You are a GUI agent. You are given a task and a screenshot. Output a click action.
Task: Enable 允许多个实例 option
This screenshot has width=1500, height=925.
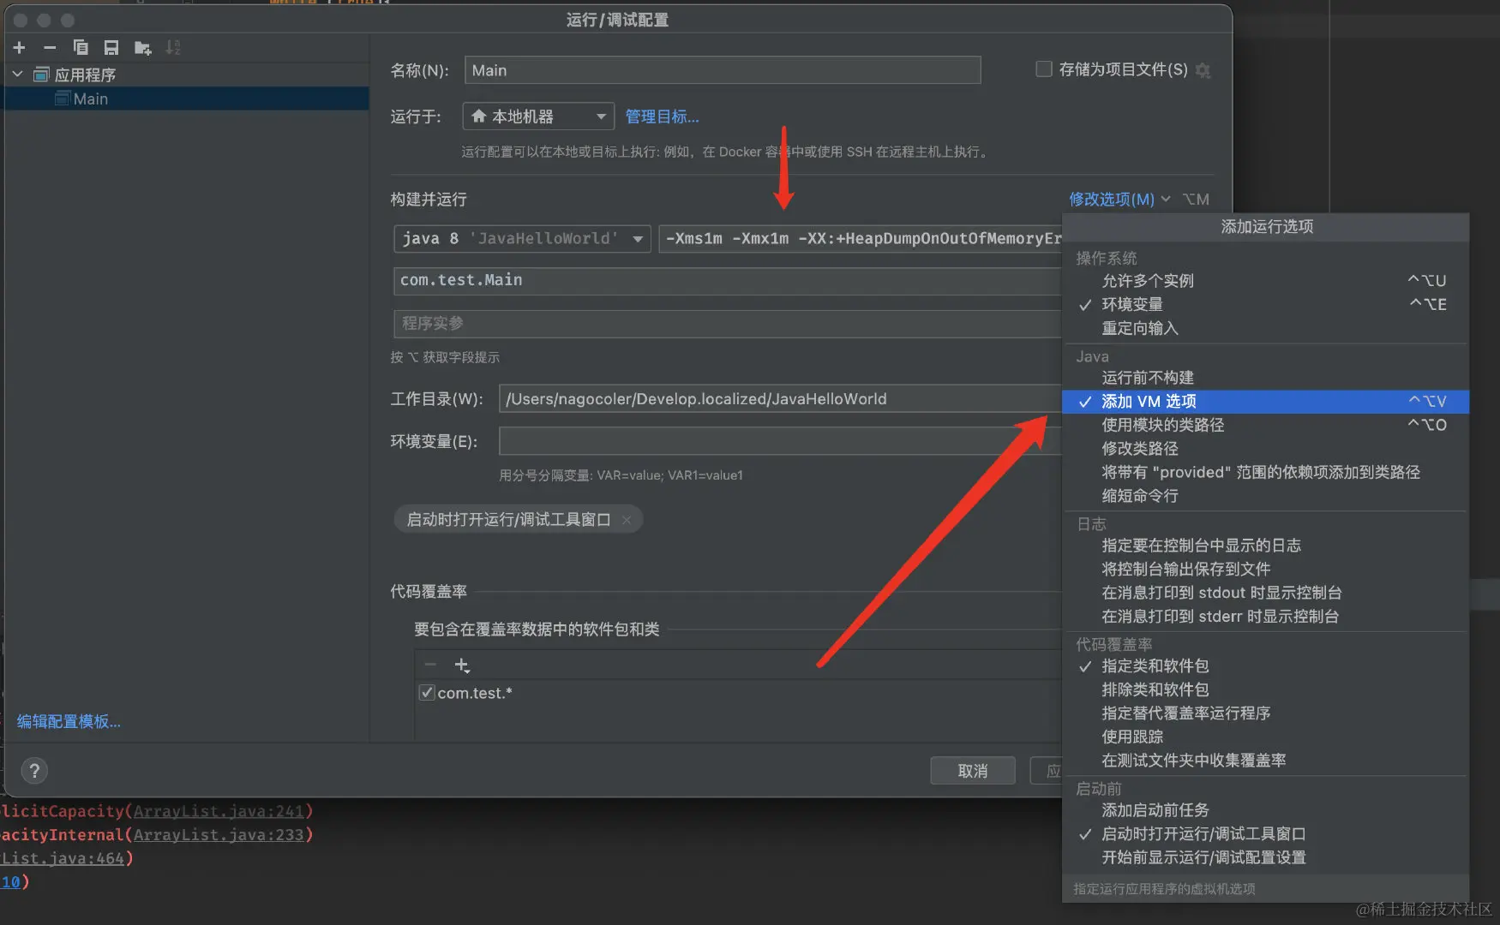(1265, 281)
